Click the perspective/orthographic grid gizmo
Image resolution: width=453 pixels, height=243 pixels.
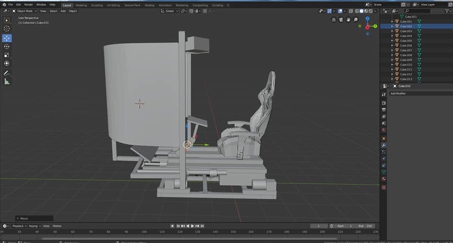[x=334, y=20]
